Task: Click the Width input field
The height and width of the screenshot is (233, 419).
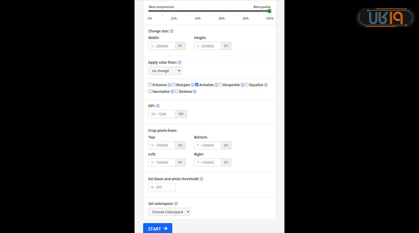Action: click(x=162, y=46)
